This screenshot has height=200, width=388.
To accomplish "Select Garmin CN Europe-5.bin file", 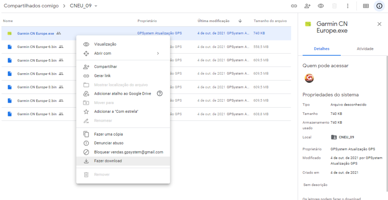I will pyautogui.click(x=37, y=60).
